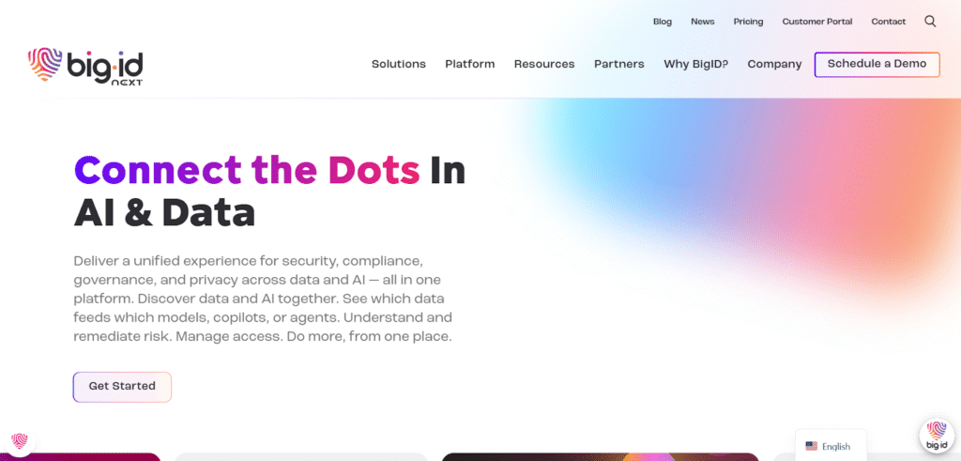This screenshot has height=461, width=961.
Task: Click the dark card at bottom center
Action: click(601, 456)
